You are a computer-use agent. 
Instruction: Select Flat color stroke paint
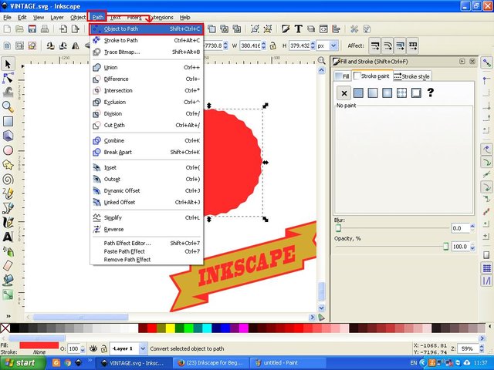click(x=358, y=92)
